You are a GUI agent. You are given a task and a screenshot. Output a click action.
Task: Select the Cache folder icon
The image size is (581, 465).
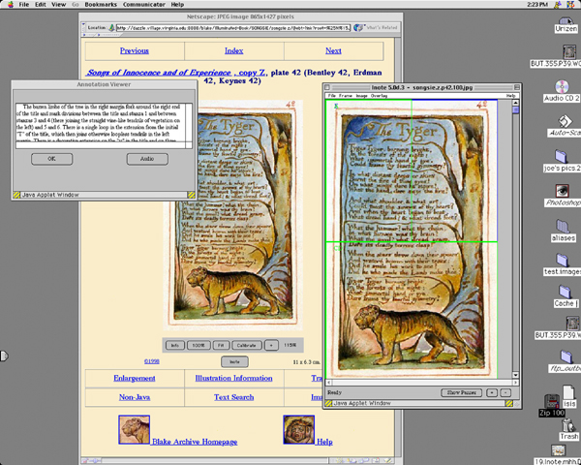(566, 292)
